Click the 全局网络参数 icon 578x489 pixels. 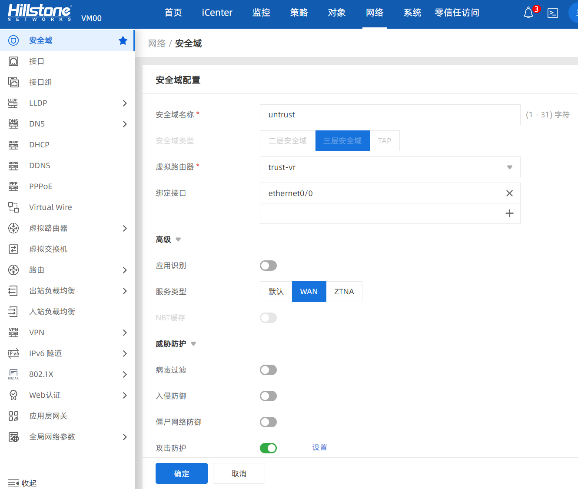point(13,437)
